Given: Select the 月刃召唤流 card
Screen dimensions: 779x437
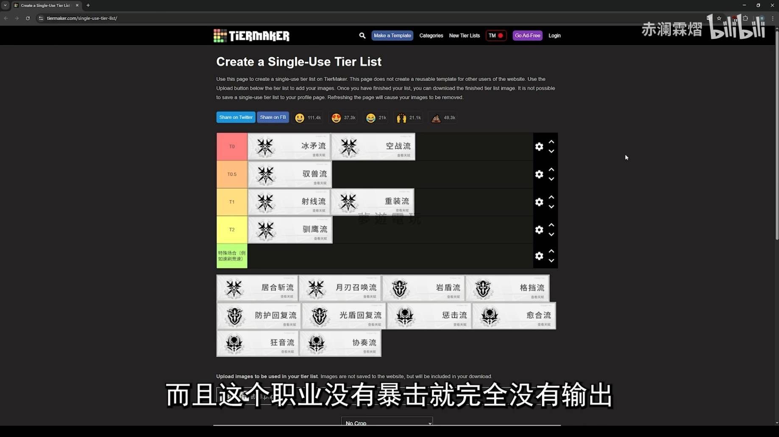Looking at the screenshot, I should 340,288.
